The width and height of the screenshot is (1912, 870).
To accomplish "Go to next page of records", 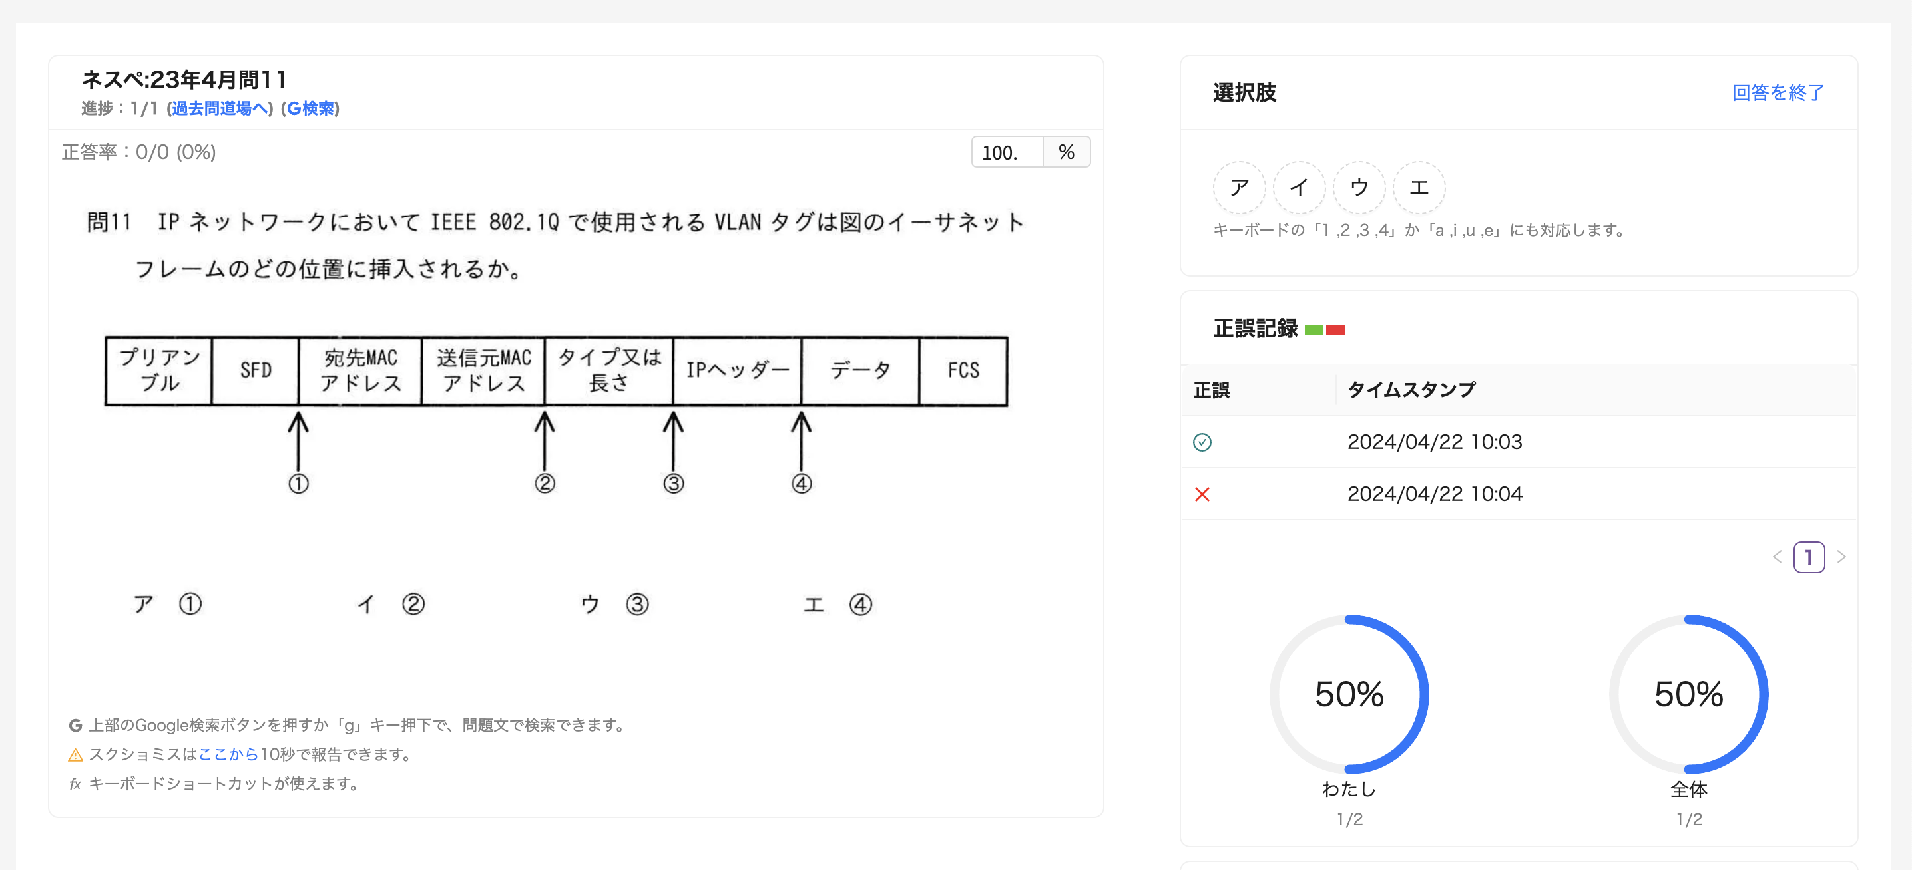I will tap(1841, 557).
